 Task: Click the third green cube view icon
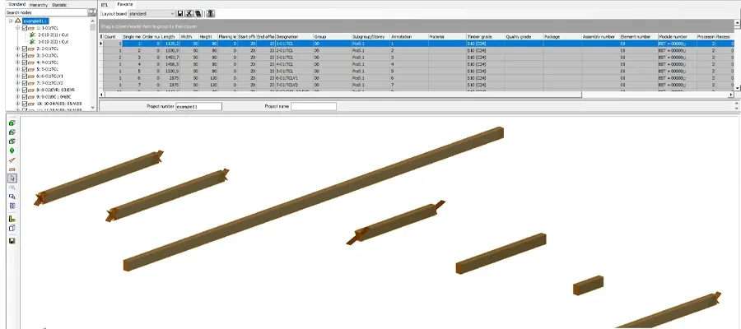click(x=12, y=141)
